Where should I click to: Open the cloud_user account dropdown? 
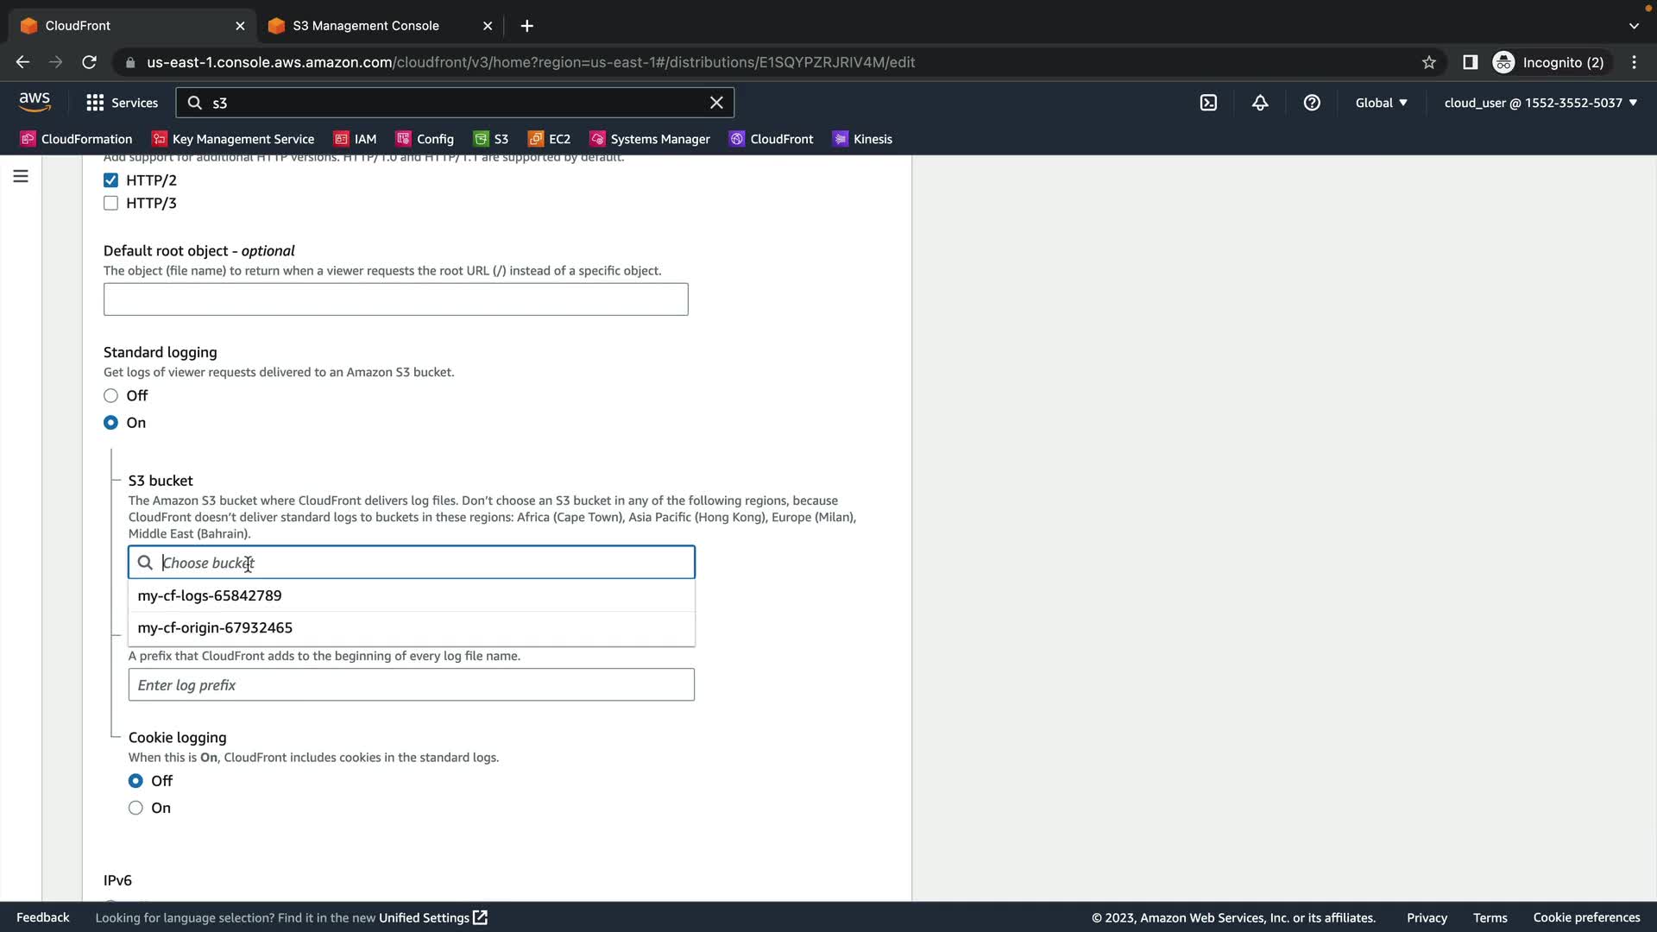1540,103
